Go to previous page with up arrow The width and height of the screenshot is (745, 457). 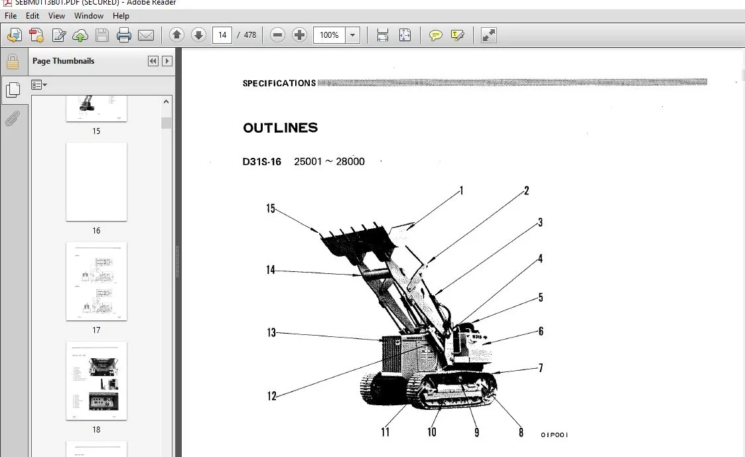(176, 34)
